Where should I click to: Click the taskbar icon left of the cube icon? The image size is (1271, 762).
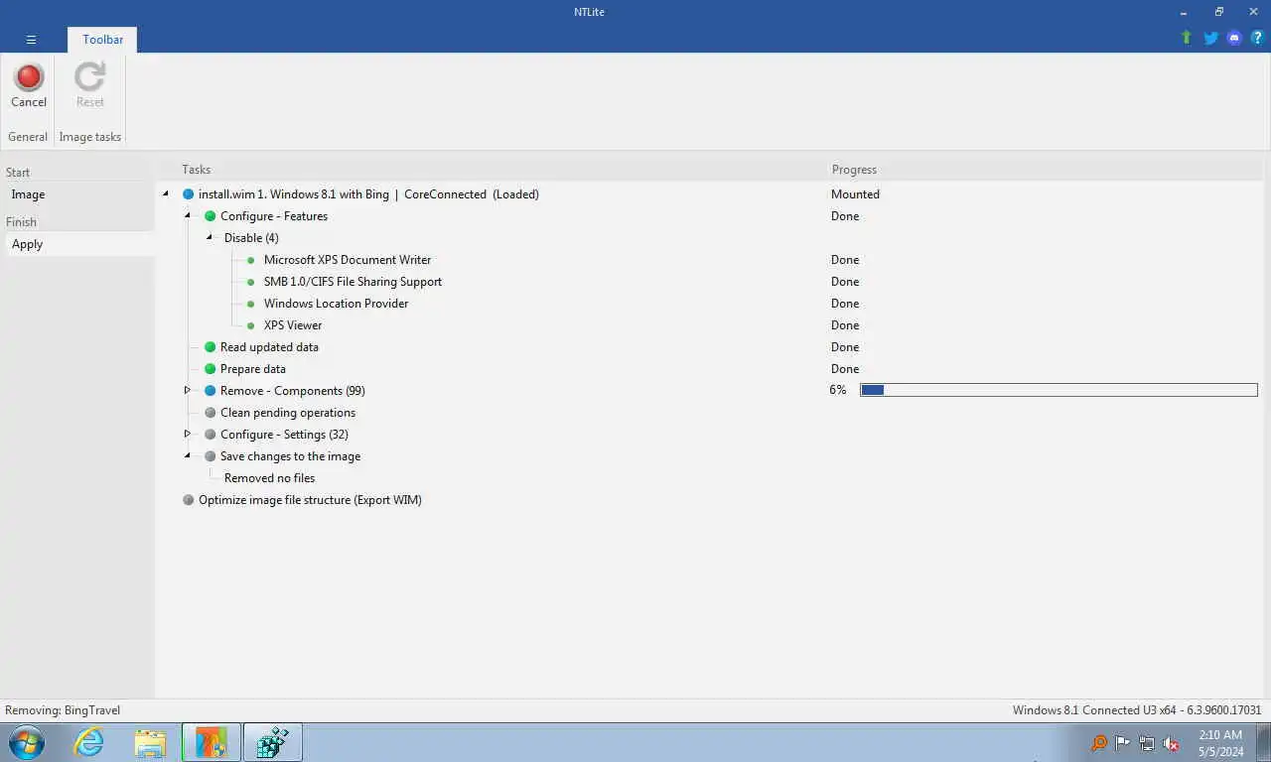point(212,742)
